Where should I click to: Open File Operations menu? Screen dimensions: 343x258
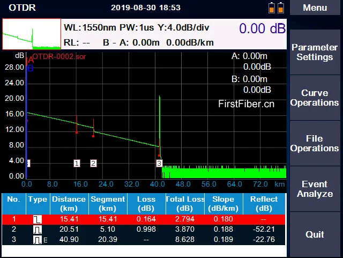315,143
